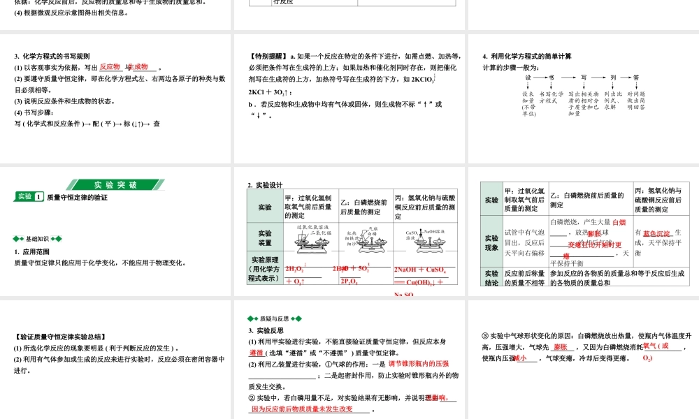Viewport: 699px width, 419px height.
Task: Select the 实验现象 row header
Action: coord(491,242)
